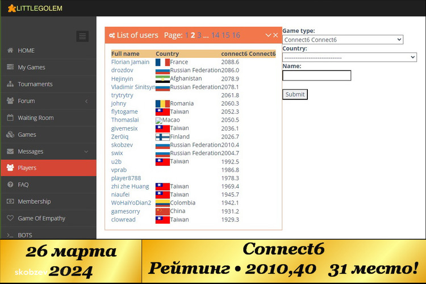Click the Little Golem logo icon
Viewport: 426px width, 284px height.
click(11, 9)
